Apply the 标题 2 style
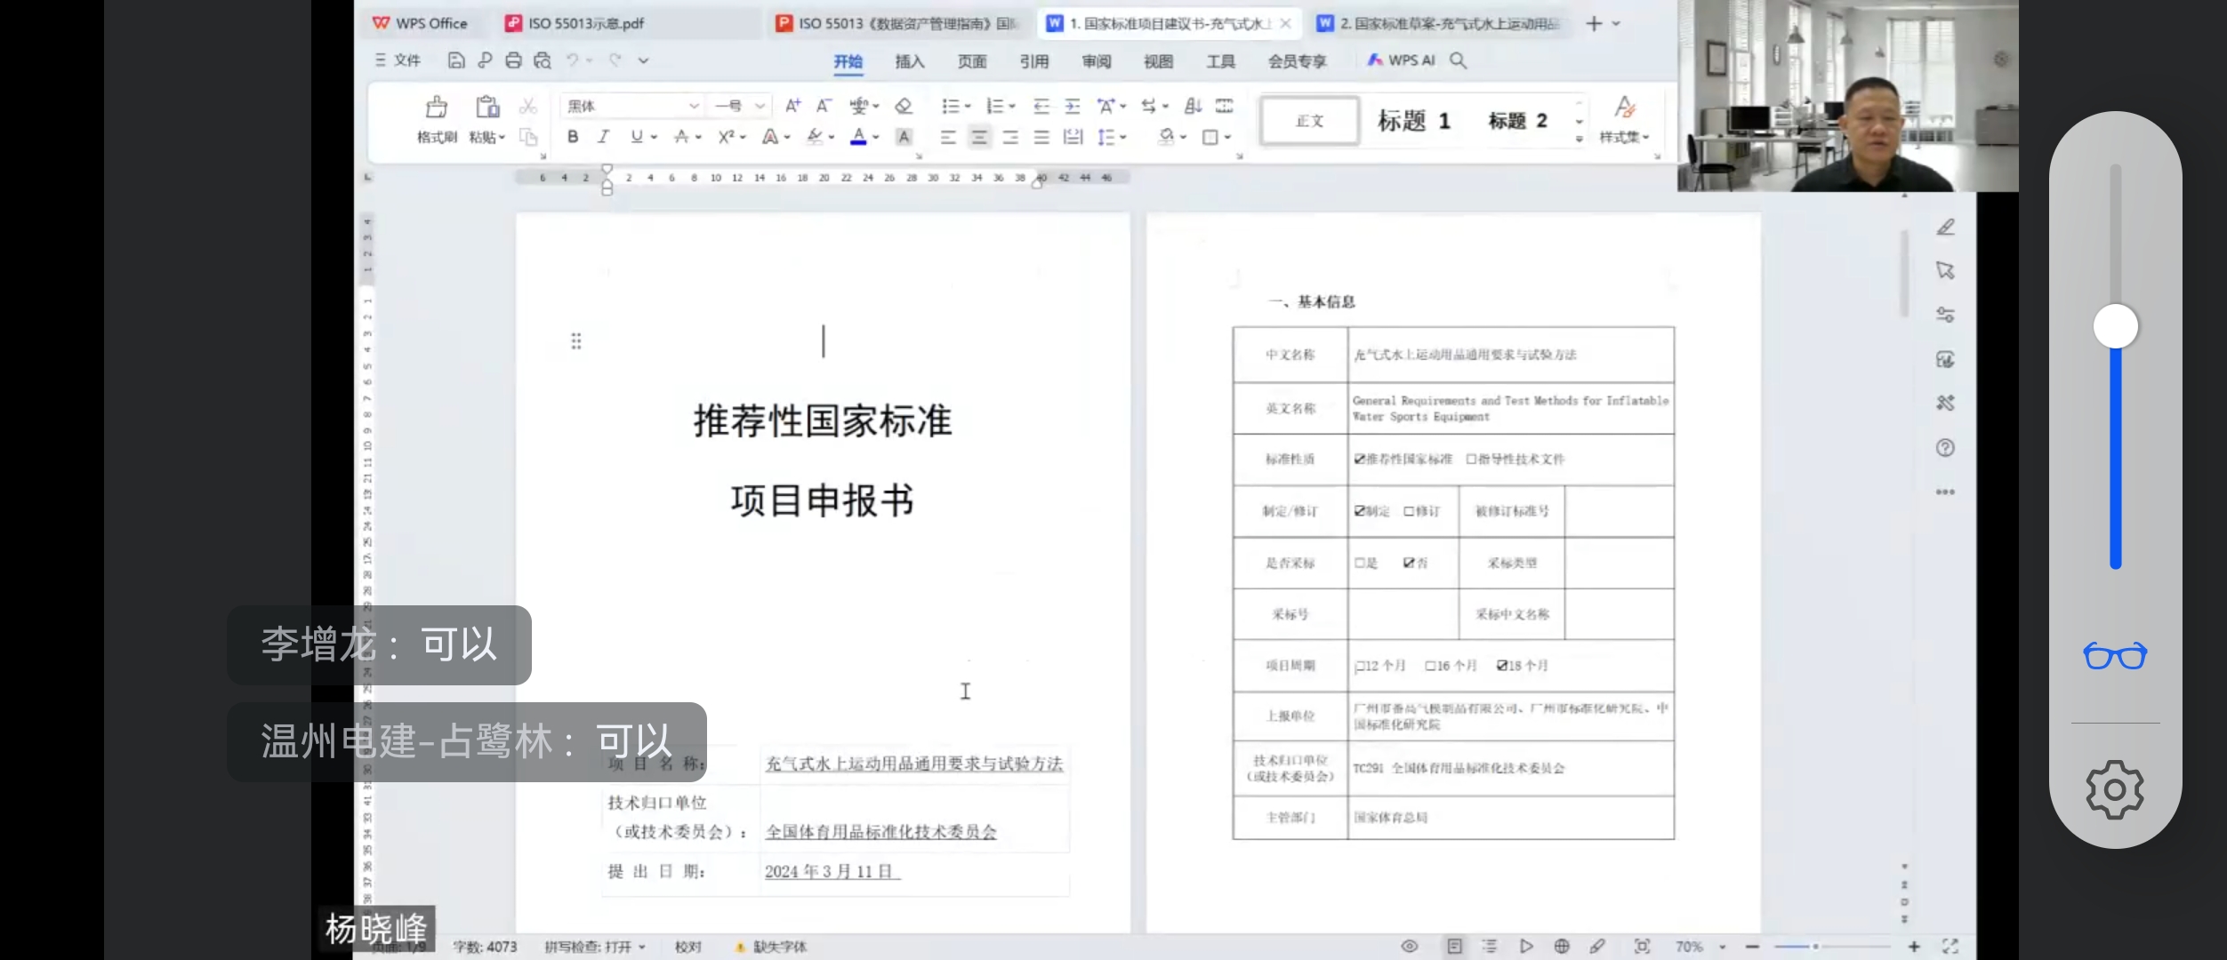2227x960 pixels. coord(1517,120)
